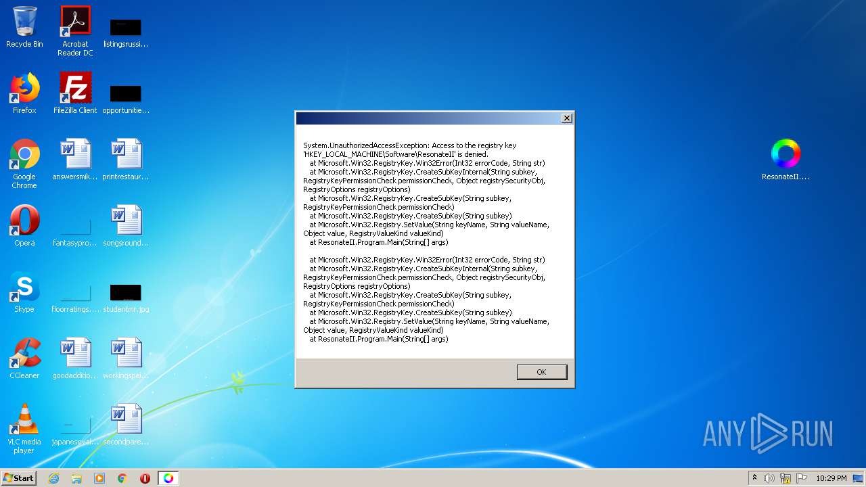
Task: Select the studentmr.jpg image file
Action: click(126, 298)
